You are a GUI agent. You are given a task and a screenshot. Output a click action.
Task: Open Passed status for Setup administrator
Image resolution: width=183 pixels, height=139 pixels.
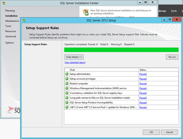(x=143, y=74)
